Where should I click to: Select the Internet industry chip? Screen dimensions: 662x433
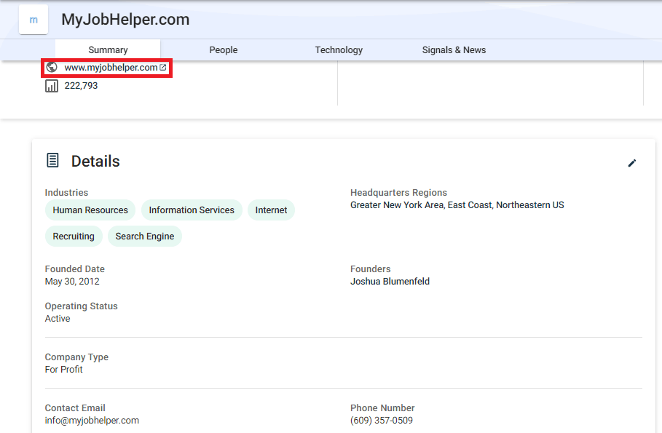pos(271,210)
